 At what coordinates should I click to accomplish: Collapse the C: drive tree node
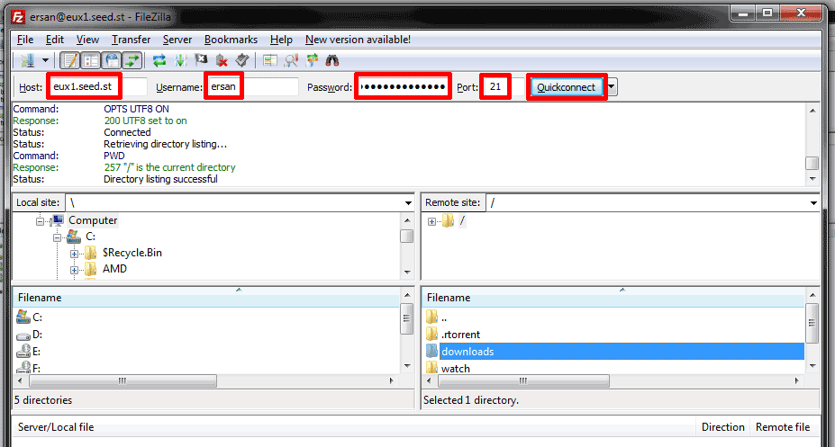57,237
